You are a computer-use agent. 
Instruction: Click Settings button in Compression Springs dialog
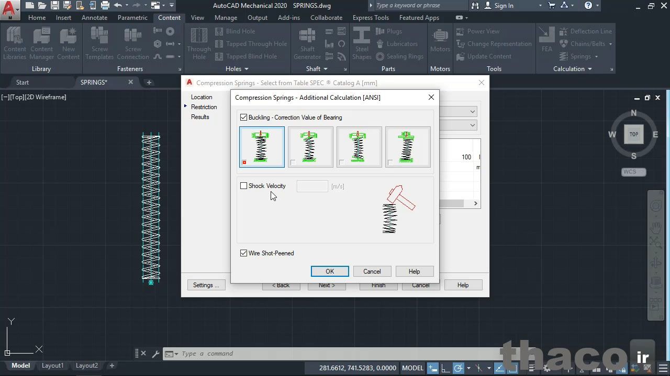point(206,285)
